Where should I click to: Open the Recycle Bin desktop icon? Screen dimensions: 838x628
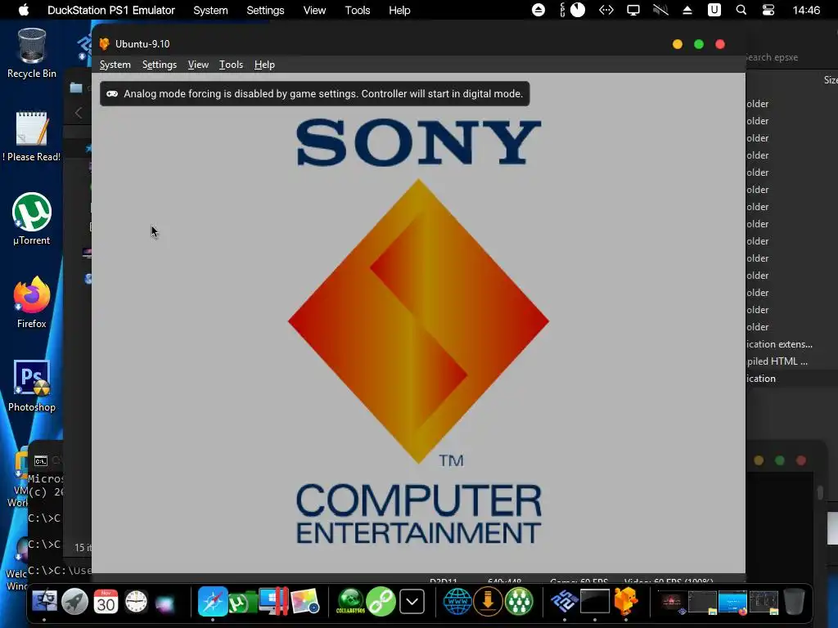tap(32, 53)
